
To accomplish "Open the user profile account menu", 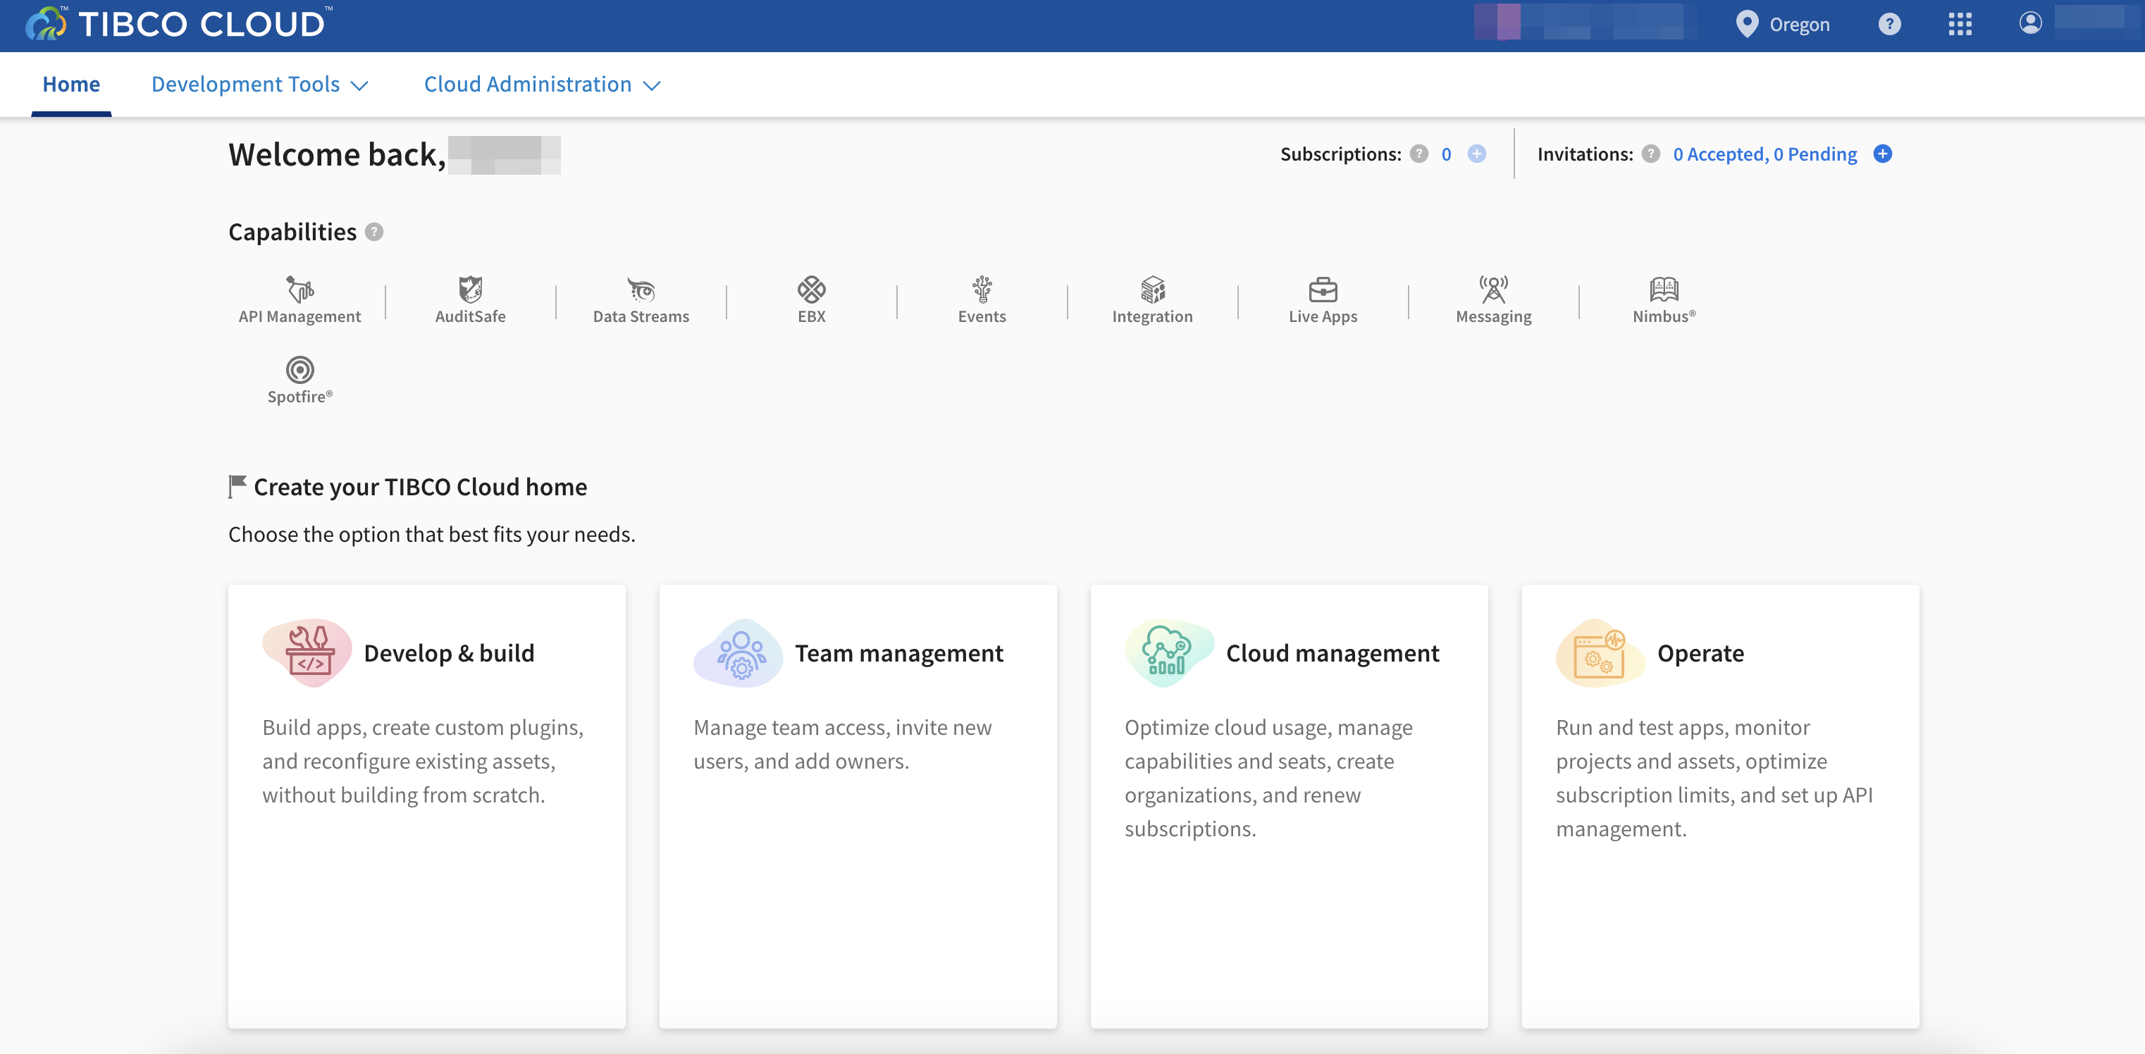I will pyautogui.click(x=2029, y=23).
